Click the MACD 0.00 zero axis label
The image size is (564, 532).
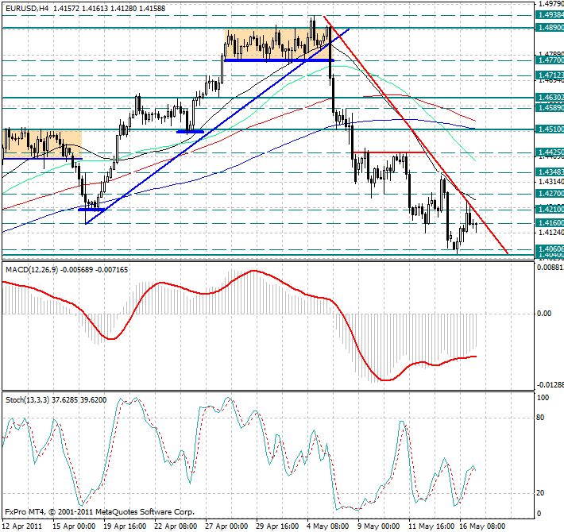[544, 314]
